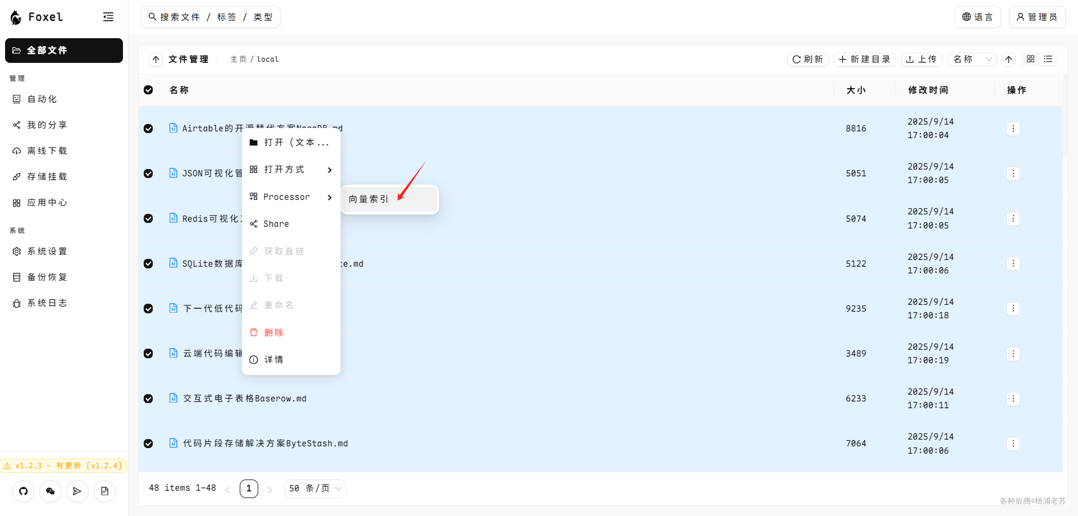Image resolution: width=1078 pixels, height=516 pixels.
Task: Toggle sort direction arrow button
Action: tap(1009, 59)
